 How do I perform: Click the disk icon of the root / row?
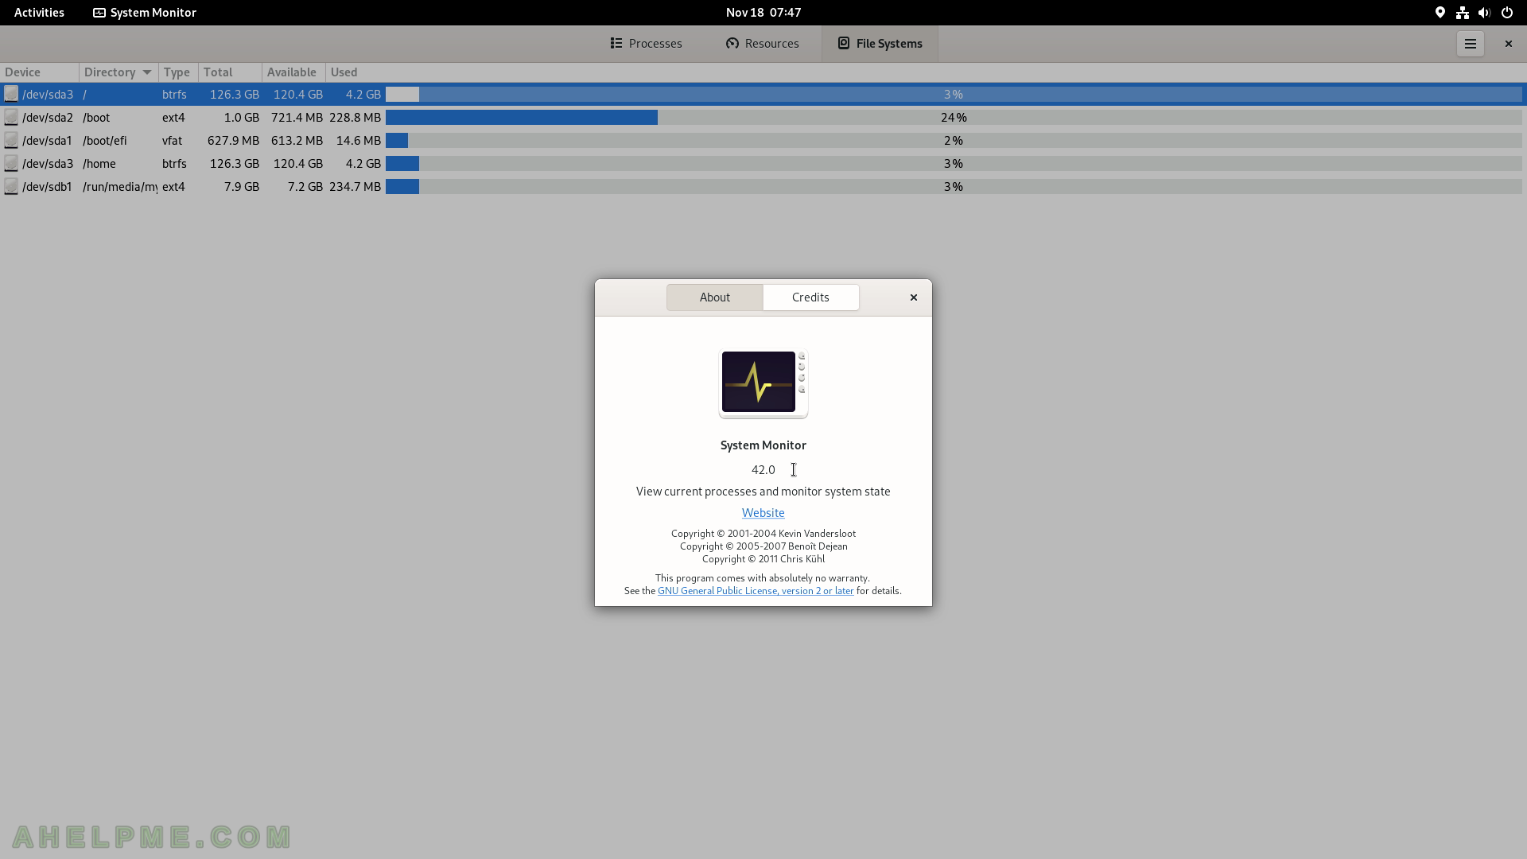(11, 94)
